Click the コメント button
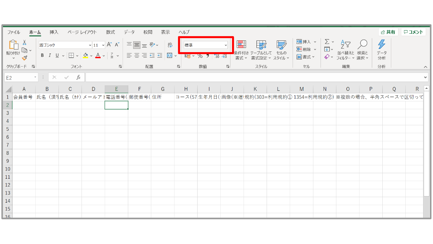433x244 pixels. [x=413, y=32]
